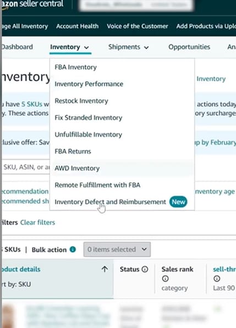The width and height of the screenshot is (236, 328).
Task: Select FBA Inventory from the menu
Action: click(75, 67)
